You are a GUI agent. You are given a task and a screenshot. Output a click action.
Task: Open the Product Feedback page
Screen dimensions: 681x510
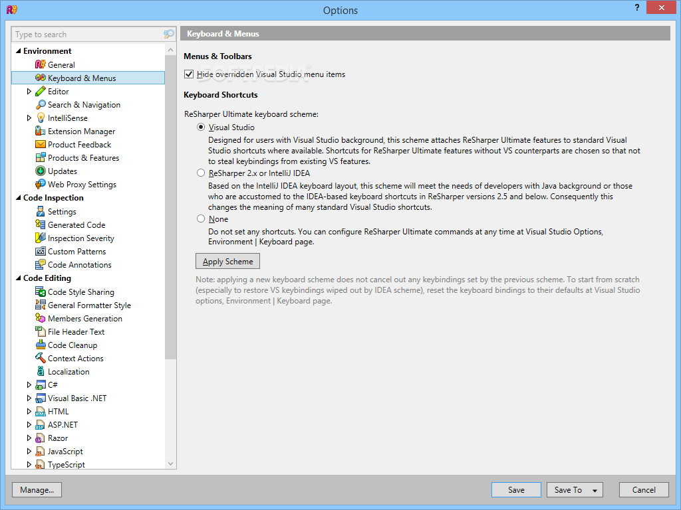[x=80, y=144]
